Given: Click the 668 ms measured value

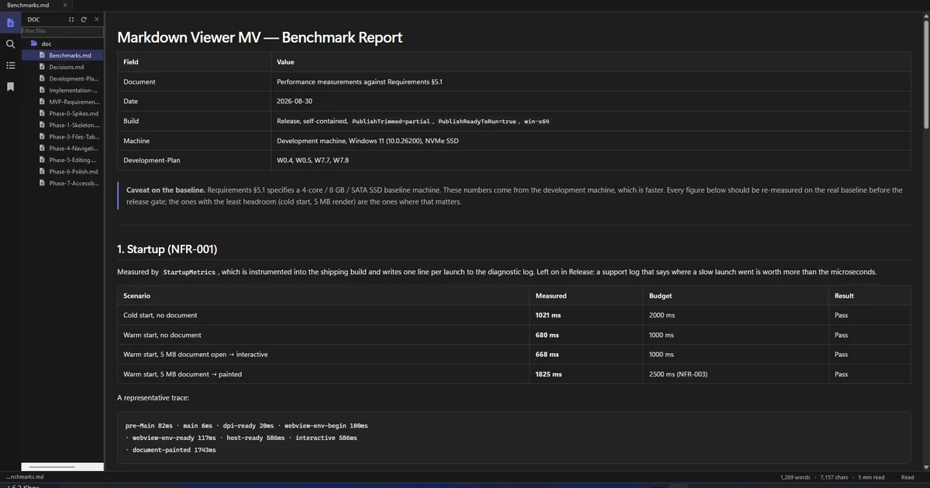Looking at the screenshot, I should [x=546, y=355].
